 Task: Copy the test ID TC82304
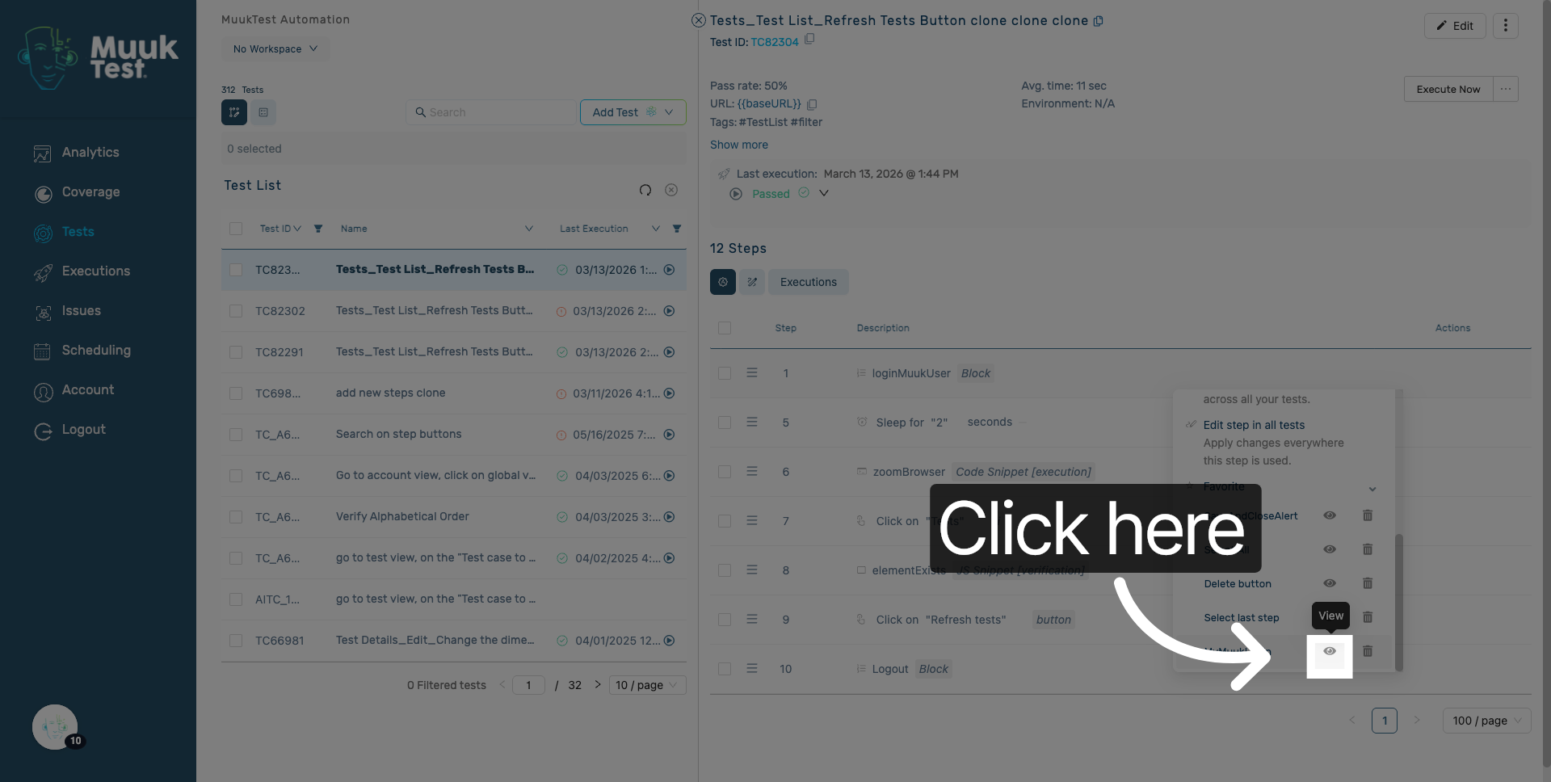click(x=809, y=39)
